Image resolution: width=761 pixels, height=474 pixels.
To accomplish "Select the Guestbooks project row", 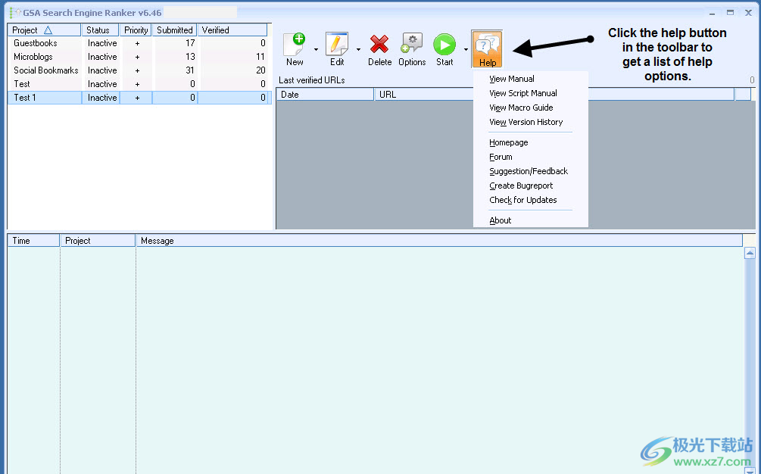I will coord(140,43).
